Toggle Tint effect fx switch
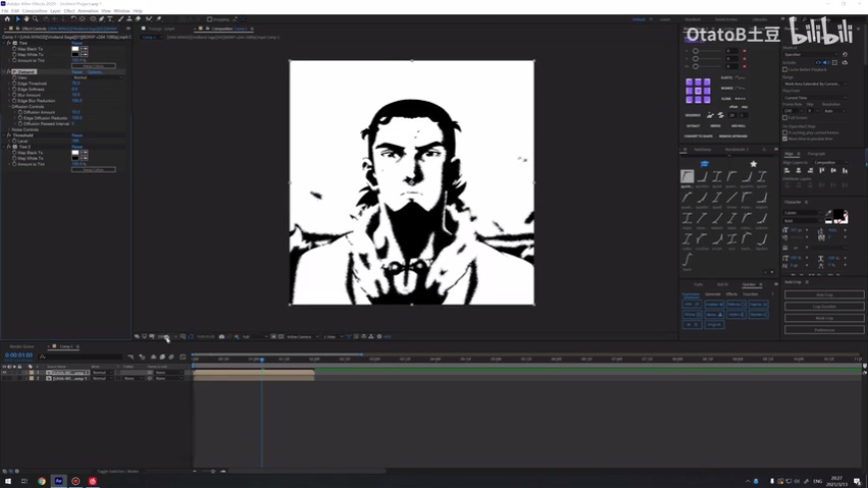 point(9,43)
